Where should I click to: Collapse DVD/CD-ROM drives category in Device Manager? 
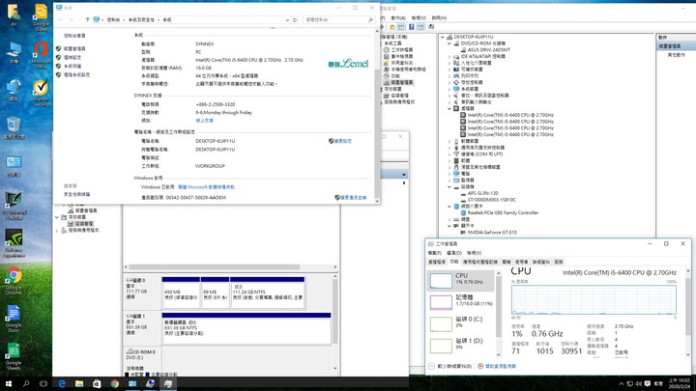tap(449, 43)
